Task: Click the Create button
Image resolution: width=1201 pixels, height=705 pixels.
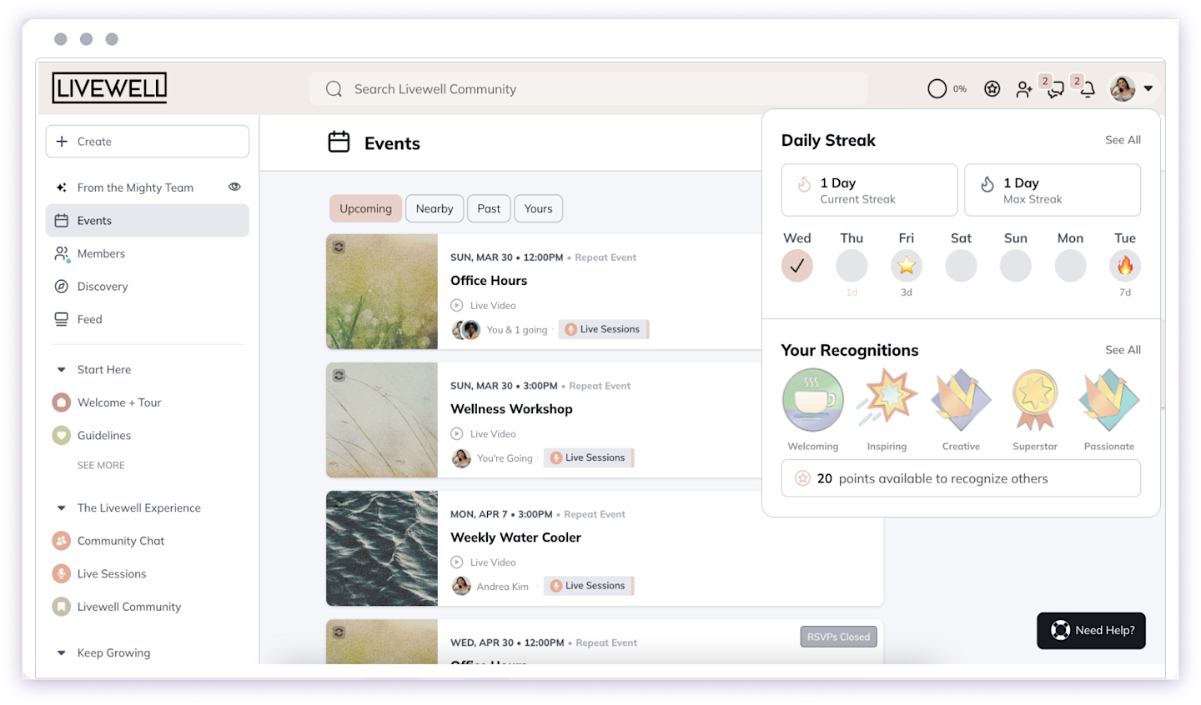Action: [x=148, y=142]
